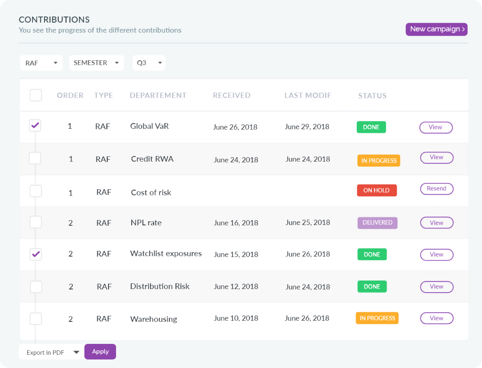Click the New campaign button
The height and width of the screenshot is (368, 482).
[x=437, y=29]
